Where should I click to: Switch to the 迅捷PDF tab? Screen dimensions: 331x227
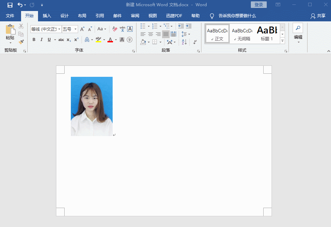pos(174,16)
